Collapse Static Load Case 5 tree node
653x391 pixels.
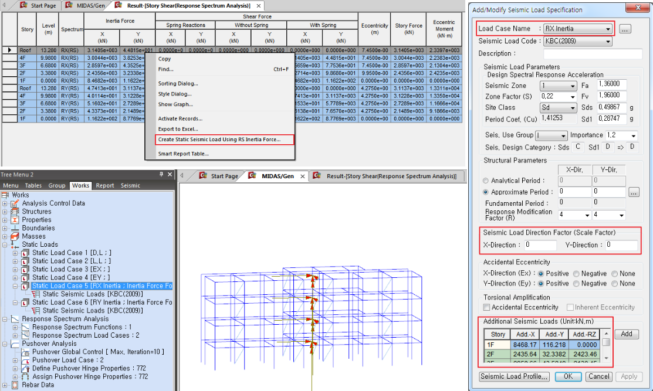tap(15, 286)
